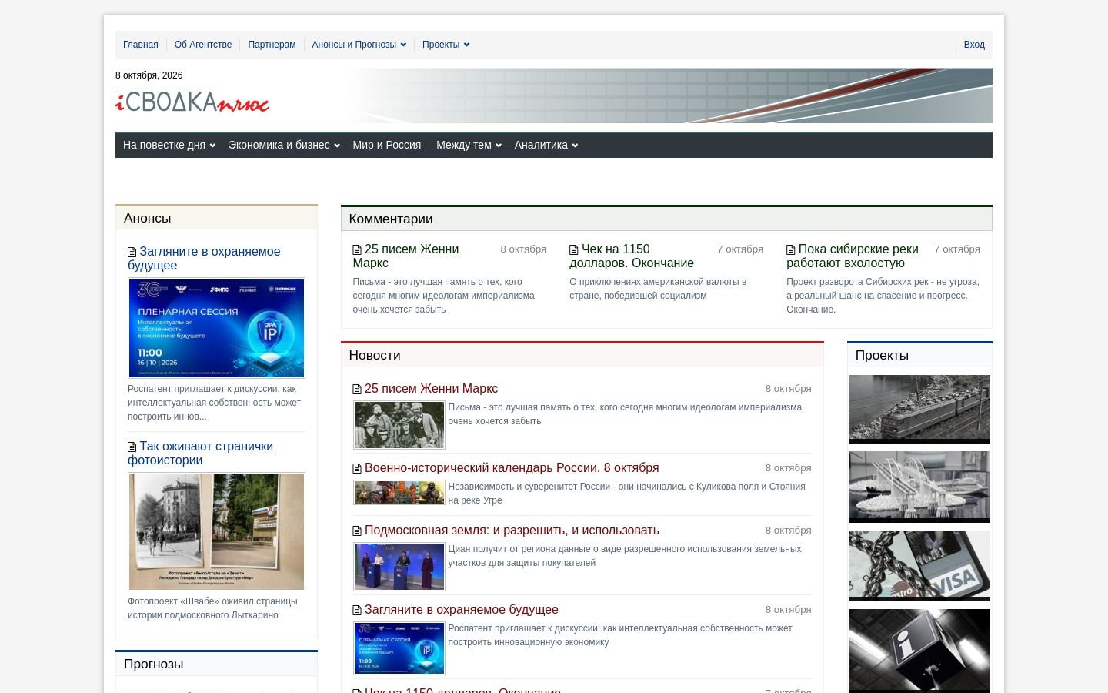Click document icon beside 'Военно-исторический календарь России'
Screen dimensions: 1108x693
[357, 468]
